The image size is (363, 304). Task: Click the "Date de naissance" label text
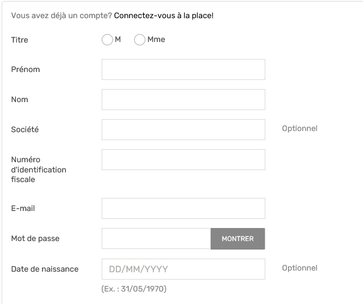coord(45,269)
